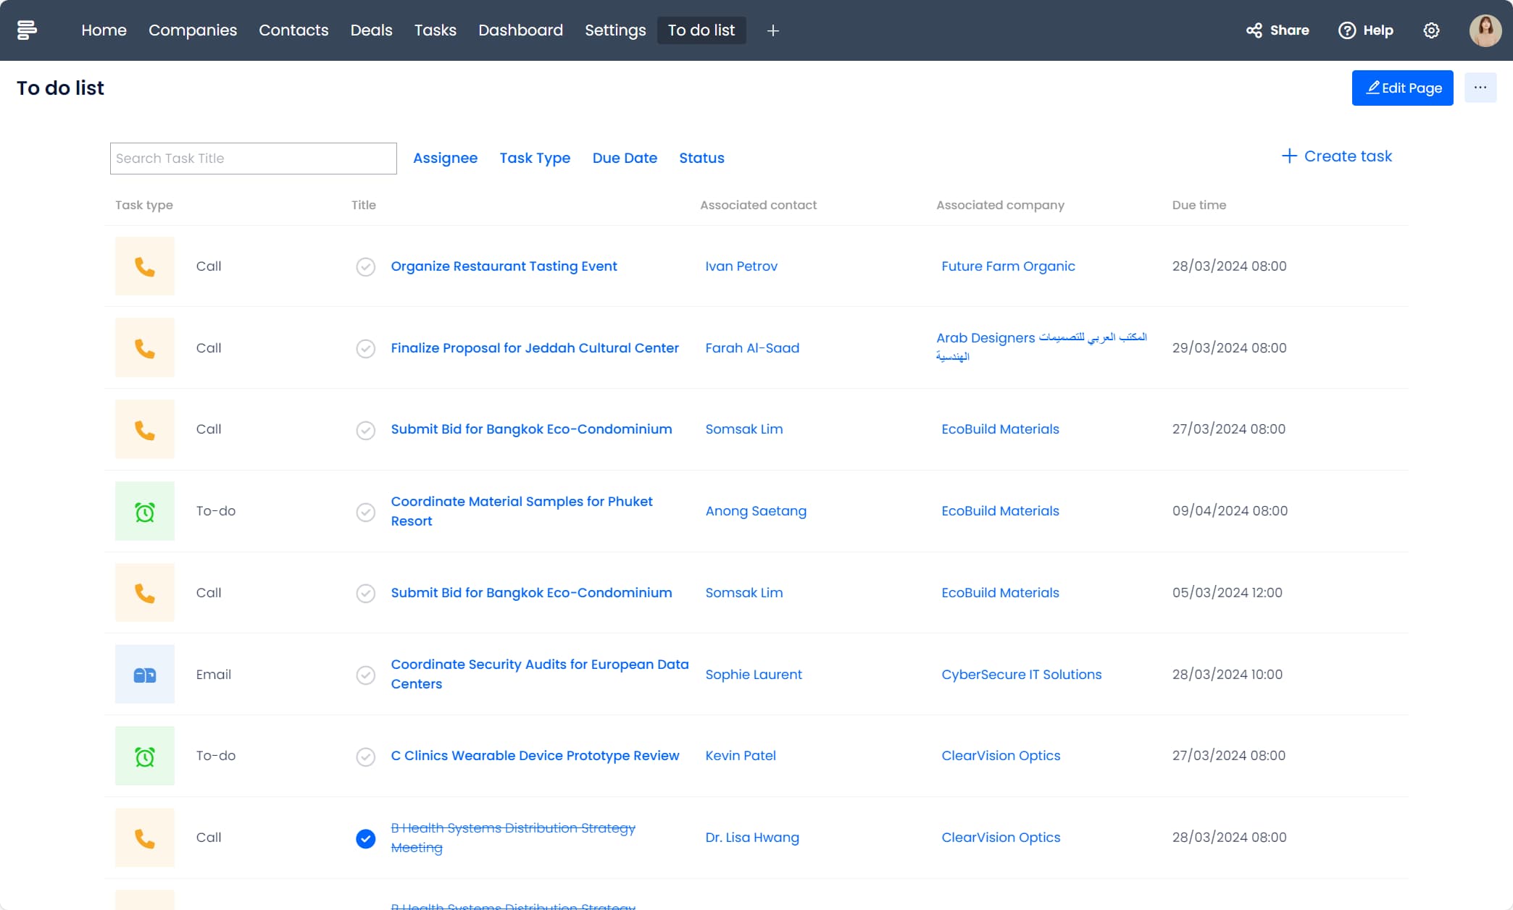The height and width of the screenshot is (910, 1513).
Task: Mark Finalize Proposal for Jeddah complete
Action: click(x=366, y=348)
